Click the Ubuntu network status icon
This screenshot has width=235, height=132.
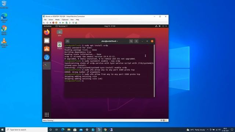156,26
